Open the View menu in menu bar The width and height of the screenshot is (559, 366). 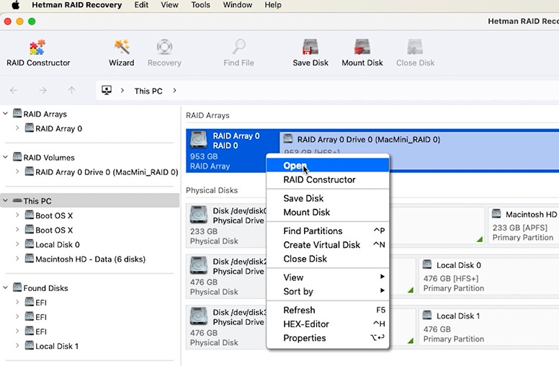[169, 5]
